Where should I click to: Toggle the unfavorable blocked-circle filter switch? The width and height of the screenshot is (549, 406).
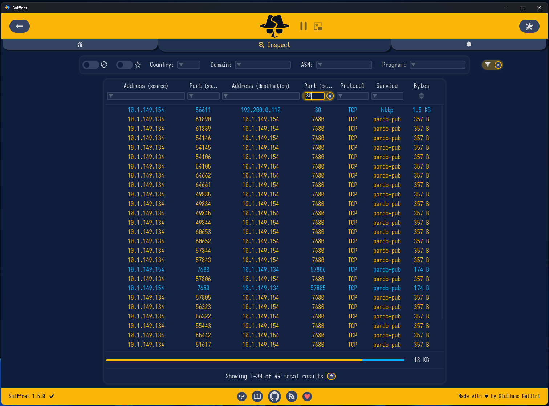(91, 65)
